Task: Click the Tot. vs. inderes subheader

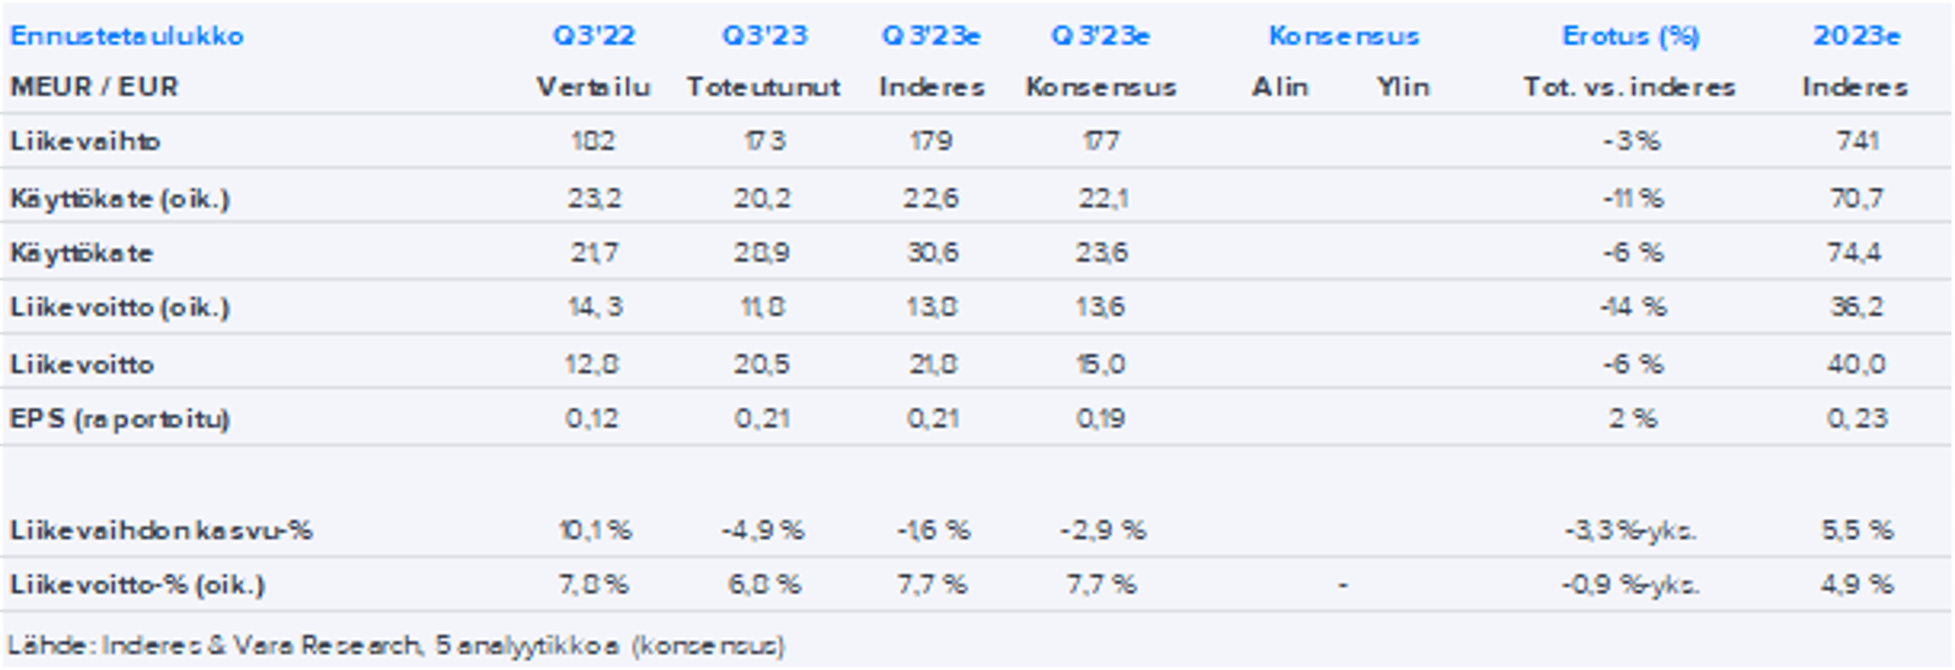Action: pyautogui.click(x=1629, y=88)
